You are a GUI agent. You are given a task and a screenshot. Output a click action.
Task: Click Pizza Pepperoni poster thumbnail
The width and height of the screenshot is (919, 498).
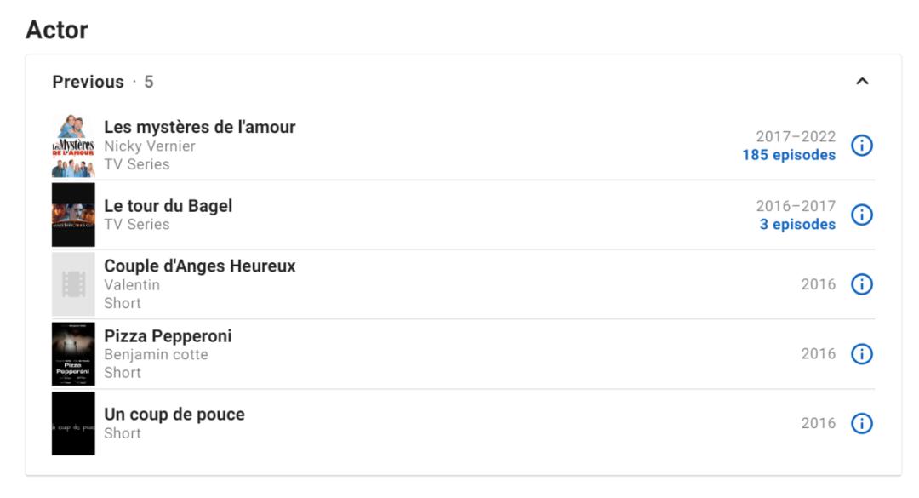73,354
